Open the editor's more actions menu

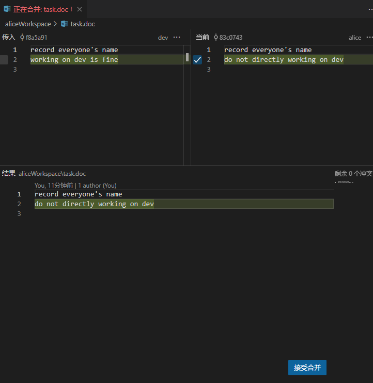click(x=367, y=9)
